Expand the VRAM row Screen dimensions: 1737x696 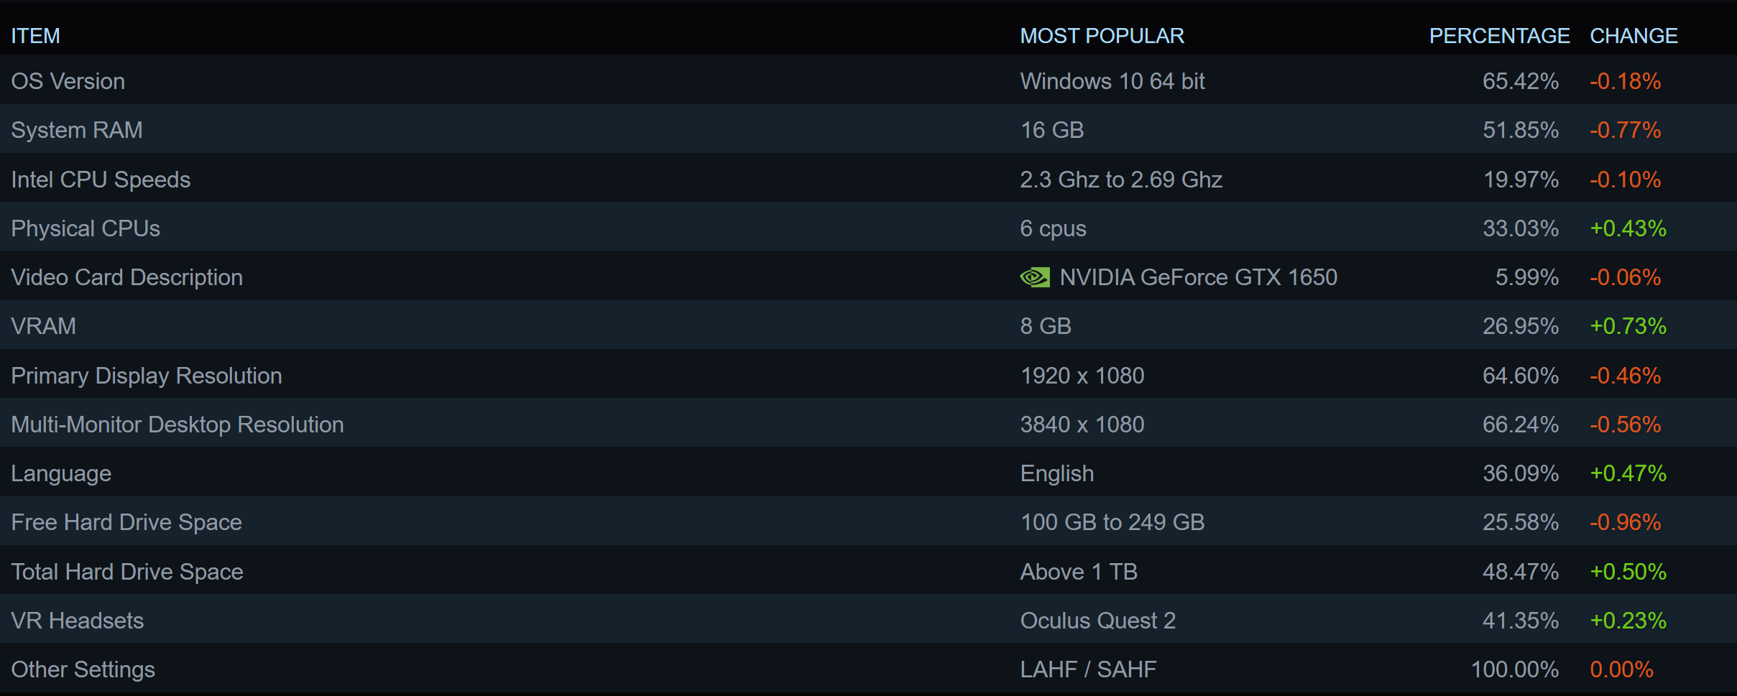(44, 326)
